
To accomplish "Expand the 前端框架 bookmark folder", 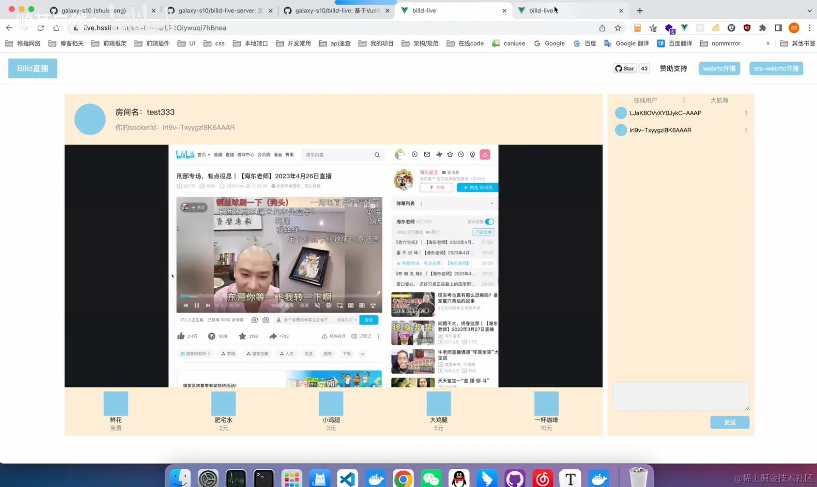I will [x=109, y=43].
